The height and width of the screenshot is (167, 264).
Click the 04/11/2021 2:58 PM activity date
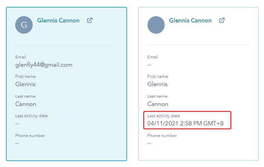[185, 123]
